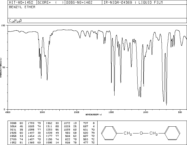This screenshot has width=187, height=145.
Task: Click the TRANSMITTANCE y-axis label
Action: tap(1, 67)
